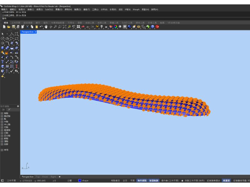Screen dimensions: 250x187
Task: Toggle 智慧軌跡 in status bar
Action: pos(154,180)
